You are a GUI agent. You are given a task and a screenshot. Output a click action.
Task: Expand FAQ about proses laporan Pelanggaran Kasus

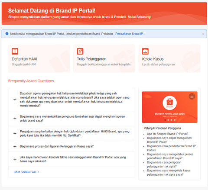pyautogui.click(x=72, y=146)
